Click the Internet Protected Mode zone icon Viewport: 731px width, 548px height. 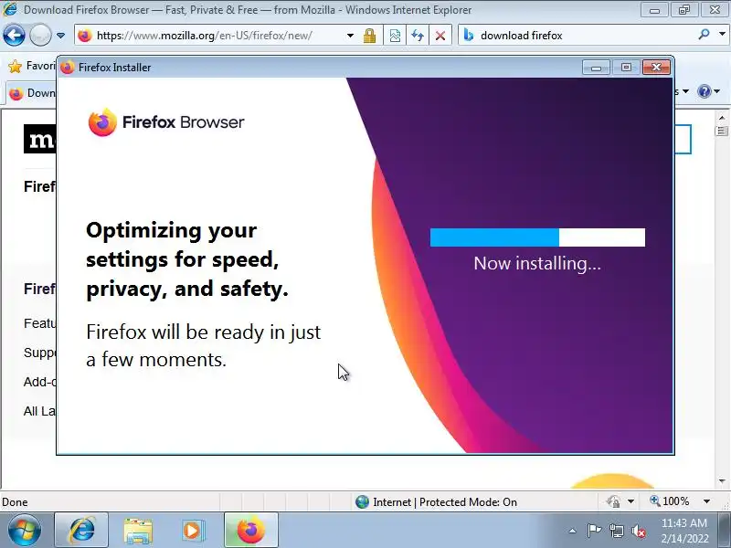click(x=362, y=501)
